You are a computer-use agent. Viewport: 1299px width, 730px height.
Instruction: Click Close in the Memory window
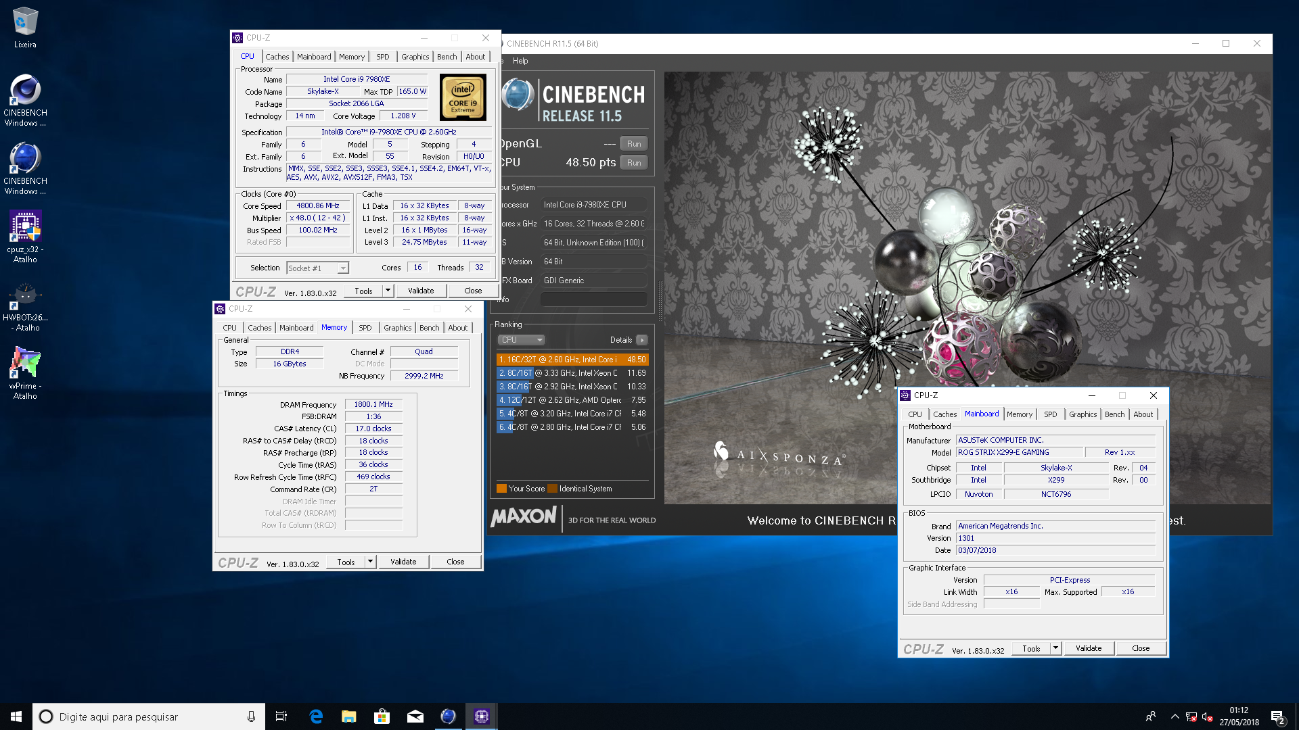(x=455, y=562)
